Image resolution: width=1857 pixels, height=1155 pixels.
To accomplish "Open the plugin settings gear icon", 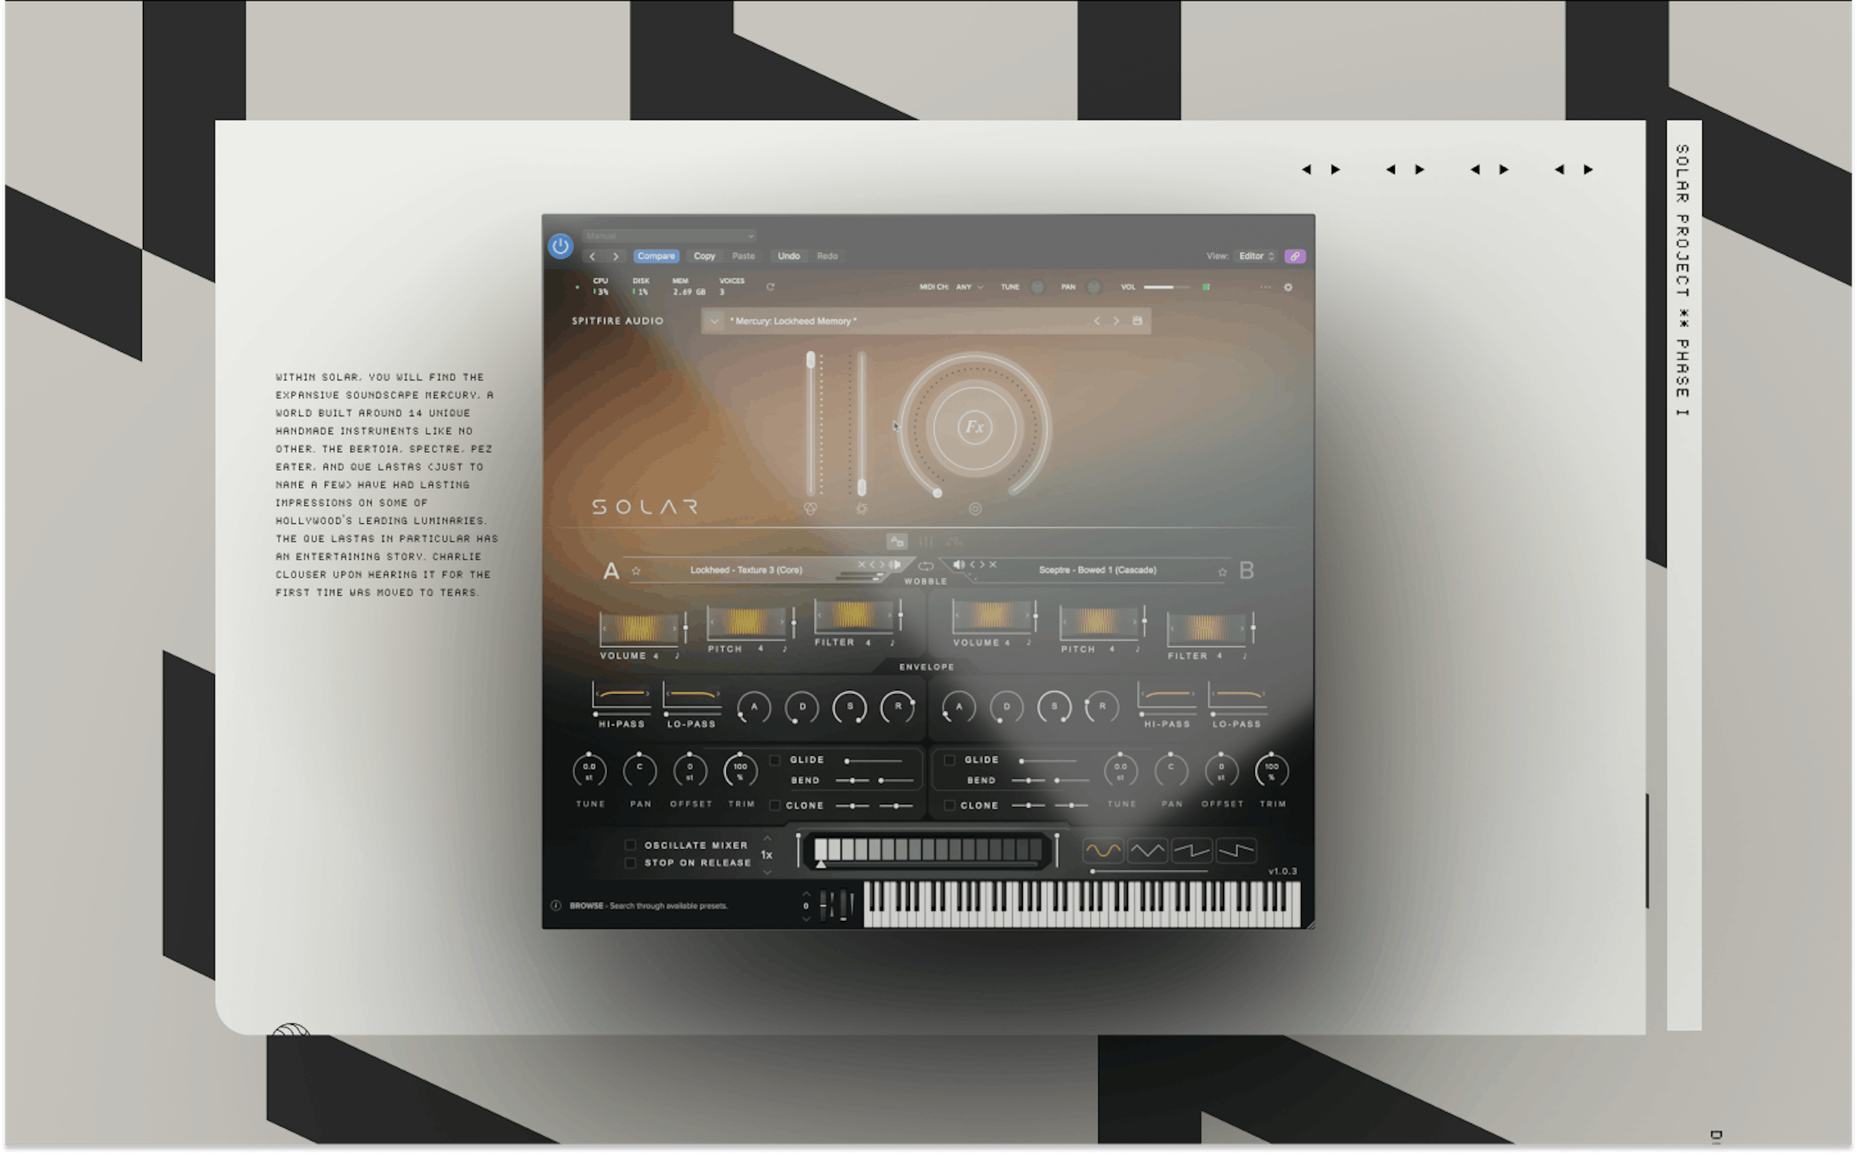I will [1289, 287].
